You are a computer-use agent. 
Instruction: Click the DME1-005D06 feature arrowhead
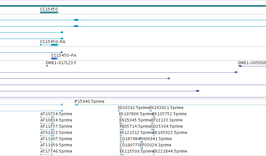(240, 66)
